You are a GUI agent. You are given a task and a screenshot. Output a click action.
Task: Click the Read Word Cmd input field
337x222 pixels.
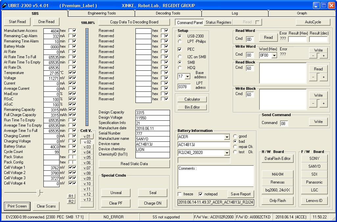point(250,39)
